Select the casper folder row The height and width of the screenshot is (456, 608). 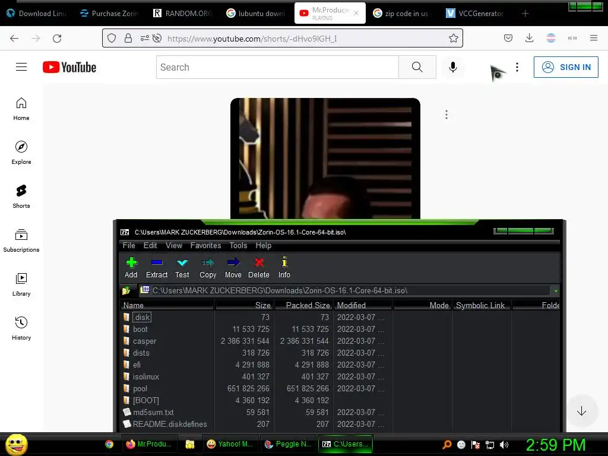339,341
